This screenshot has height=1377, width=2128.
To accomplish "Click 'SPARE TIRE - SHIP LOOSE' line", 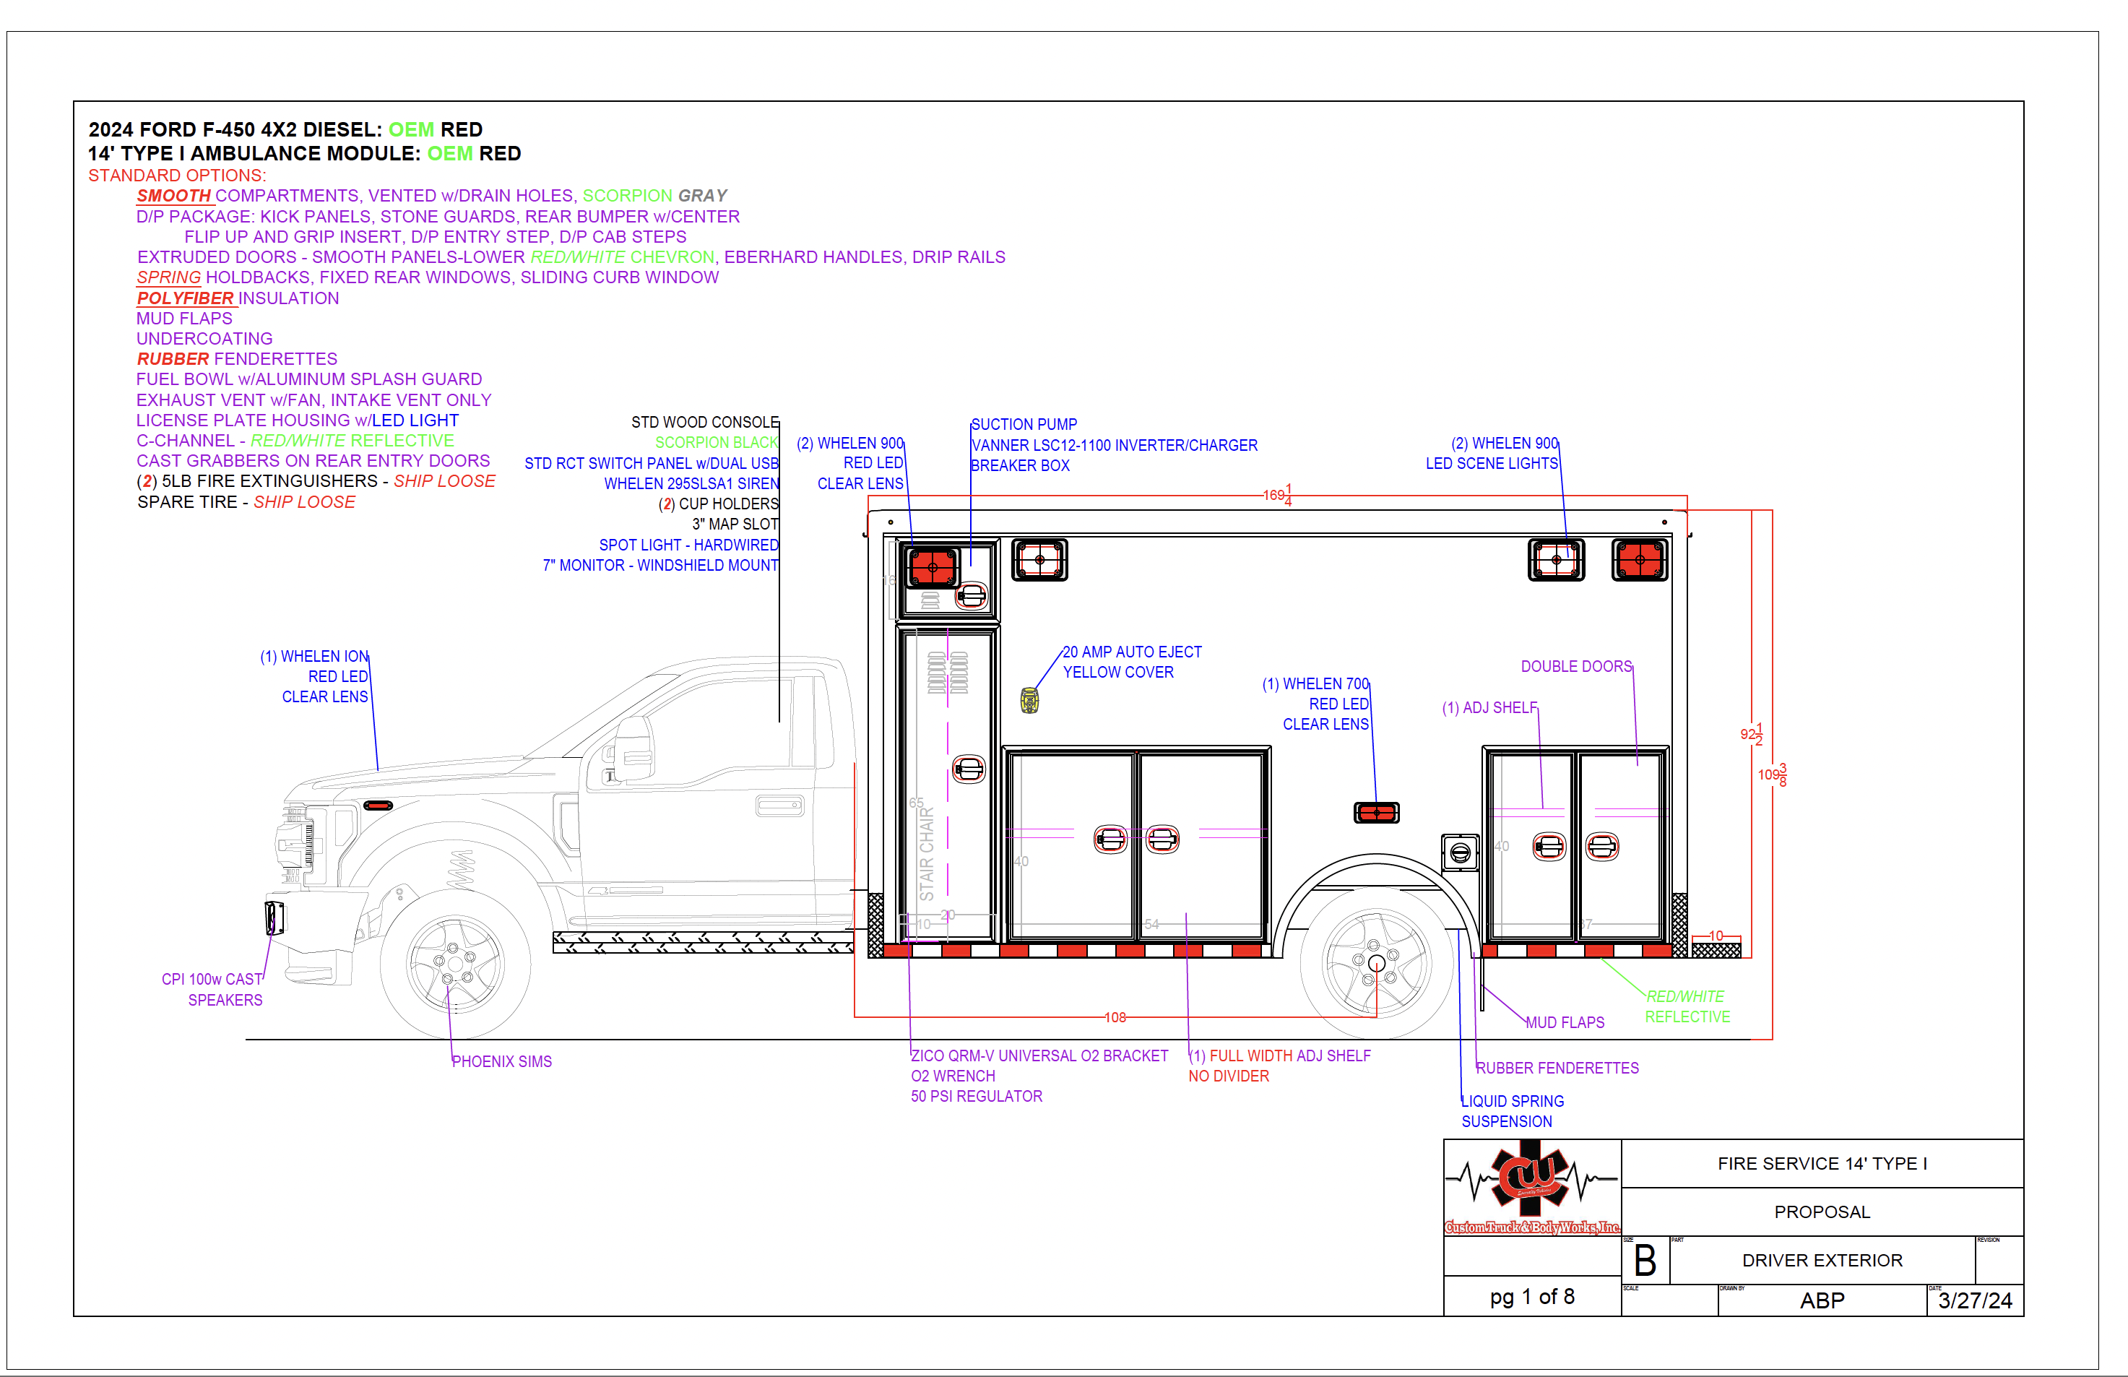I will pos(246,501).
